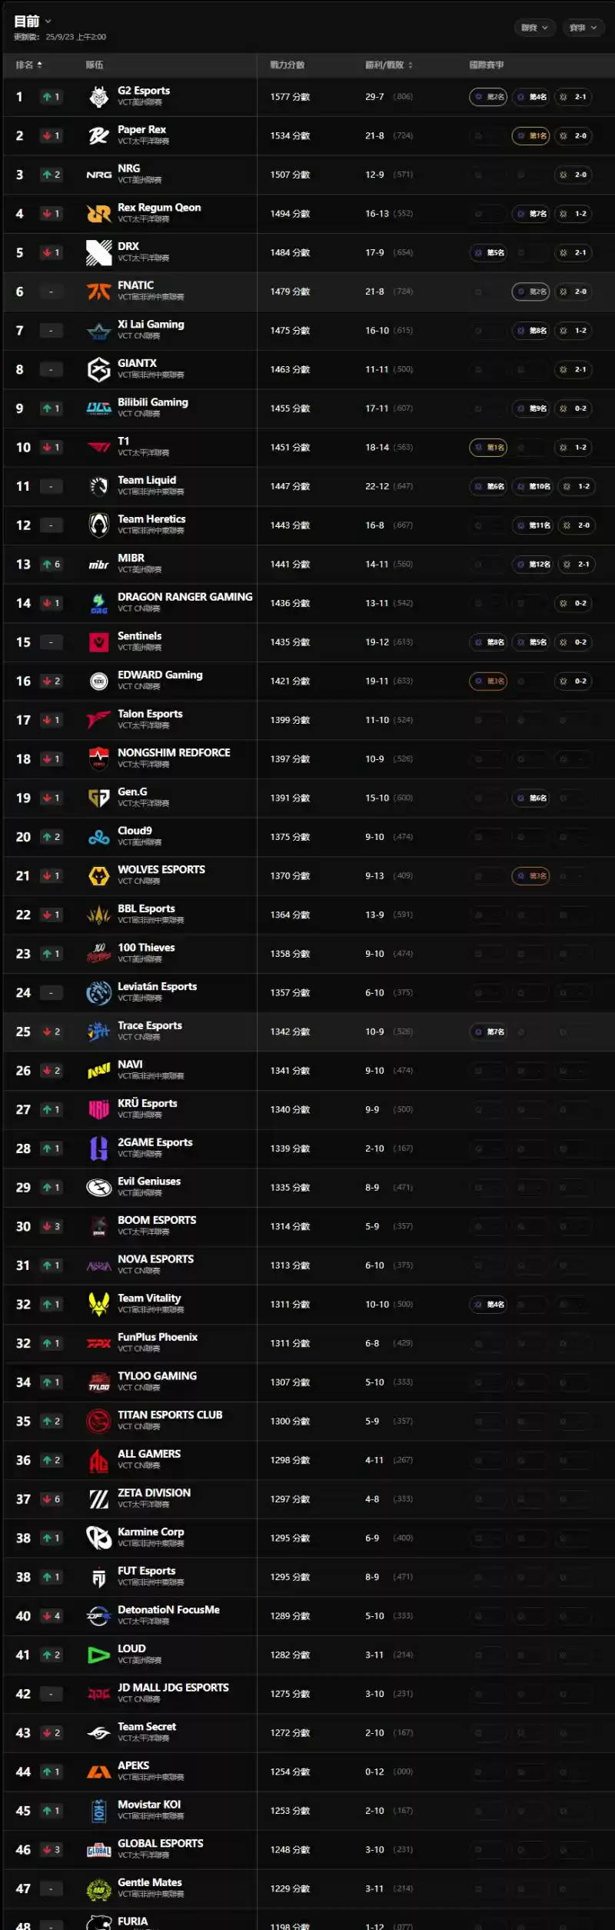This screenshot has height=1930, width=615.
Task: Click WOLVES ESPORTS' 第3名 placement badge
Action: point(530,876)
